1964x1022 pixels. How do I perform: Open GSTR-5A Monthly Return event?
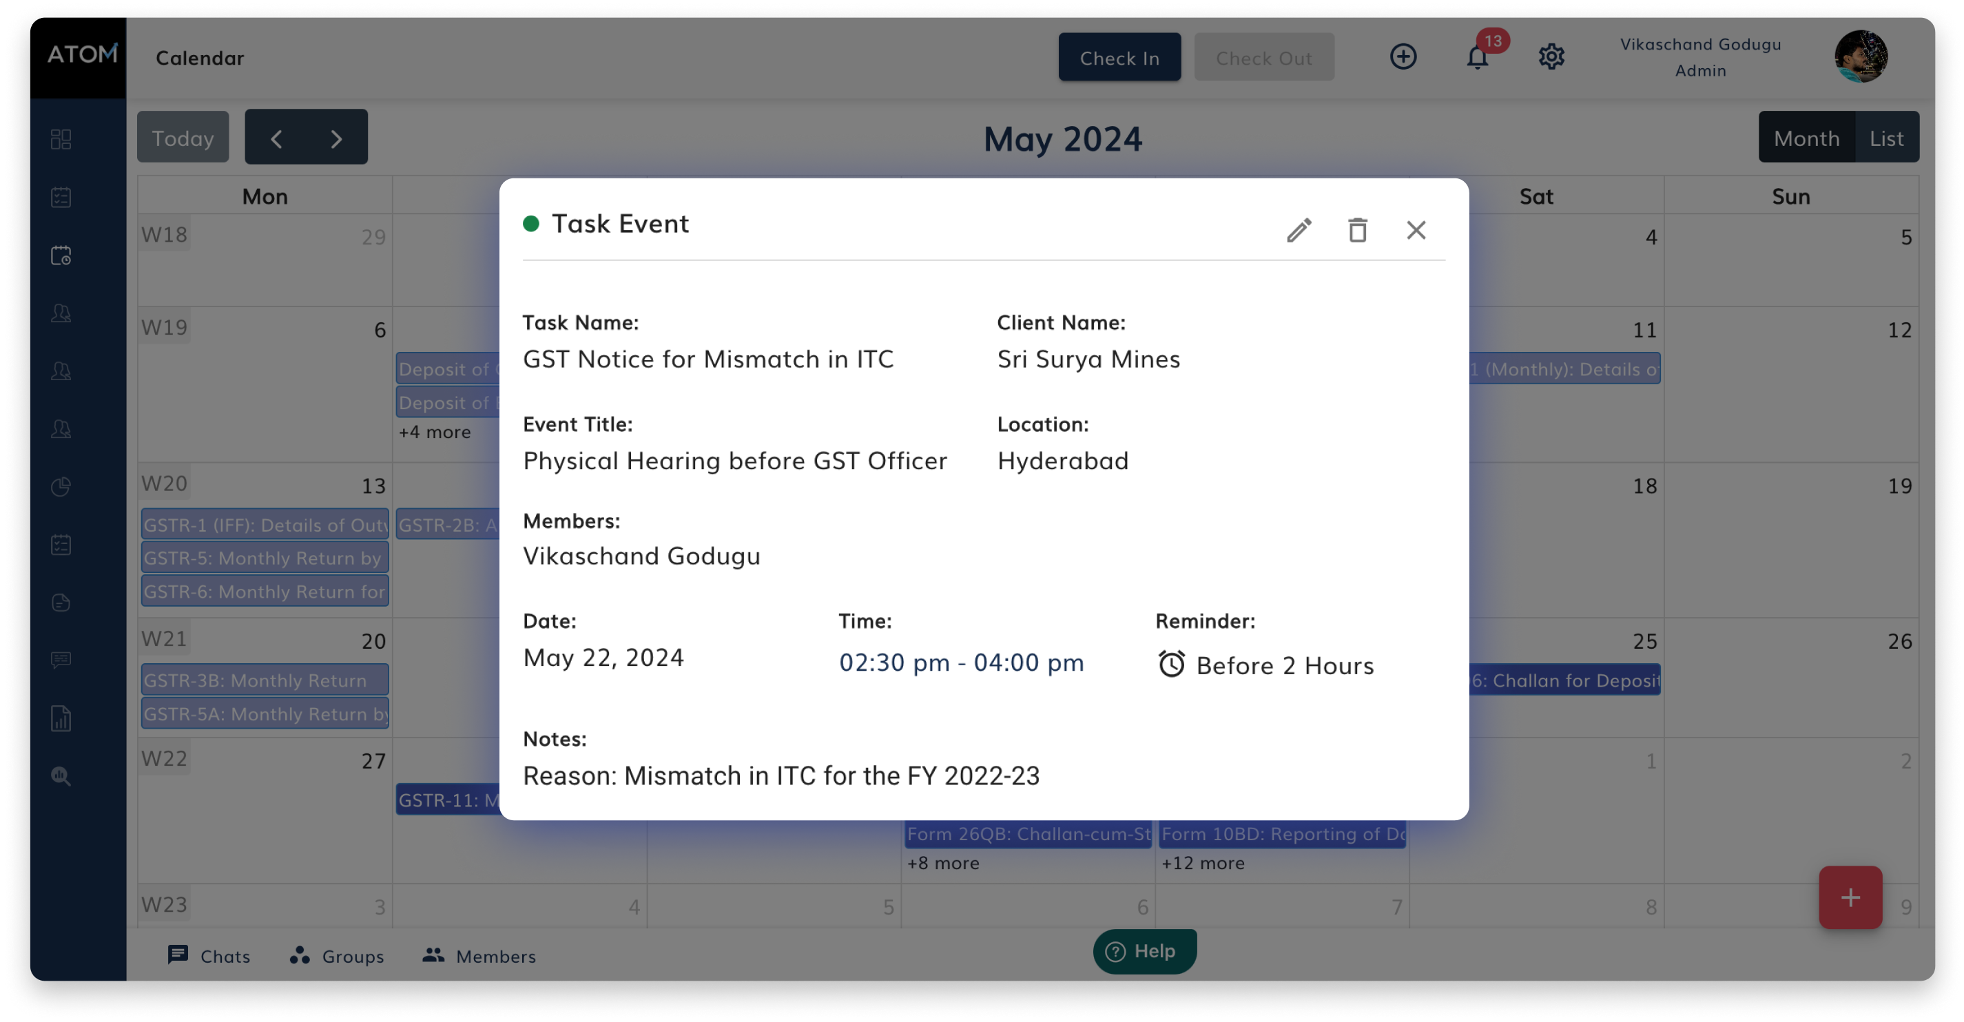pos(265,714)
